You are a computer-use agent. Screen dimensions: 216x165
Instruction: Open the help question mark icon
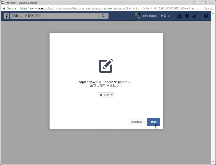pos(206,16)
